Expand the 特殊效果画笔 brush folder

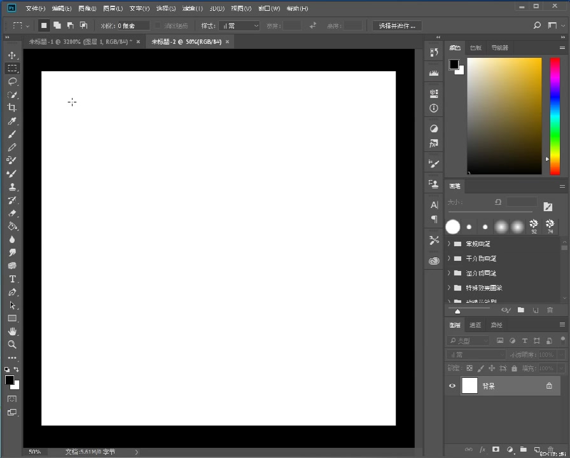[x=449, y=288]
